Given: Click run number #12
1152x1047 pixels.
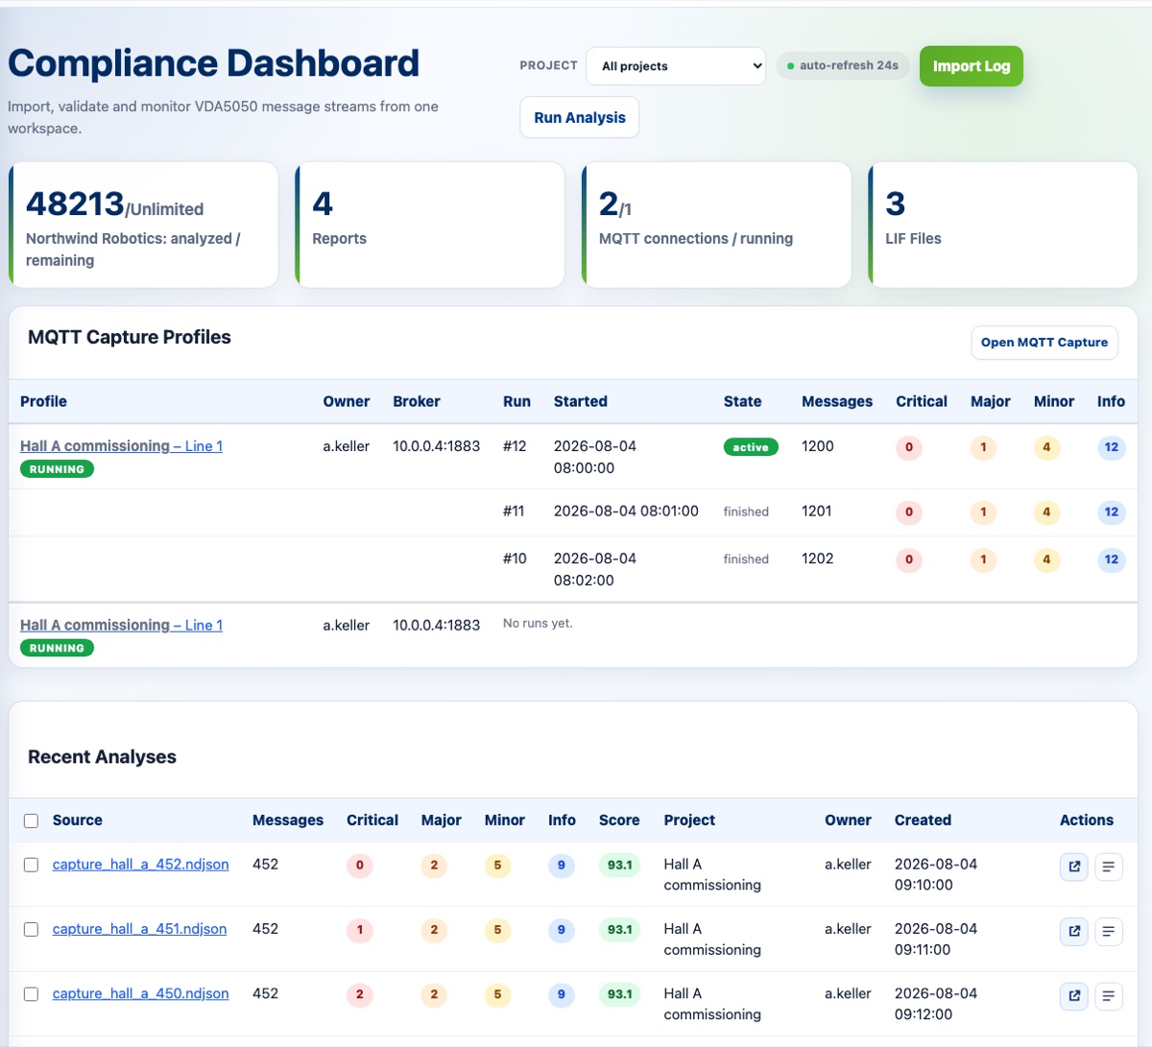Looking at the screenshot, I should pyautogui.click(x=515, y=446).
